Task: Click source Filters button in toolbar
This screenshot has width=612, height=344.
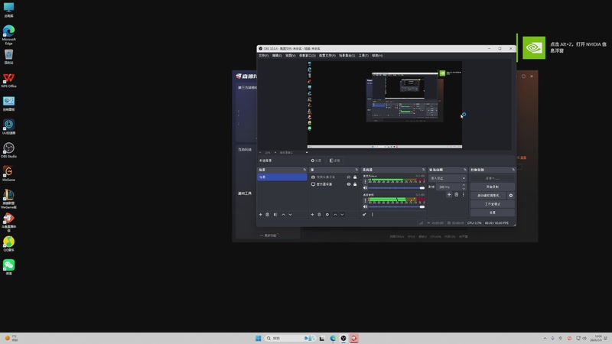Action: point(335,161)
